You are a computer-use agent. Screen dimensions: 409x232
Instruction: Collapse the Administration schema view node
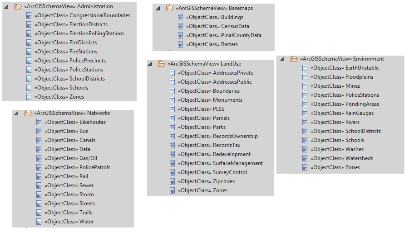tap(6, 7)
